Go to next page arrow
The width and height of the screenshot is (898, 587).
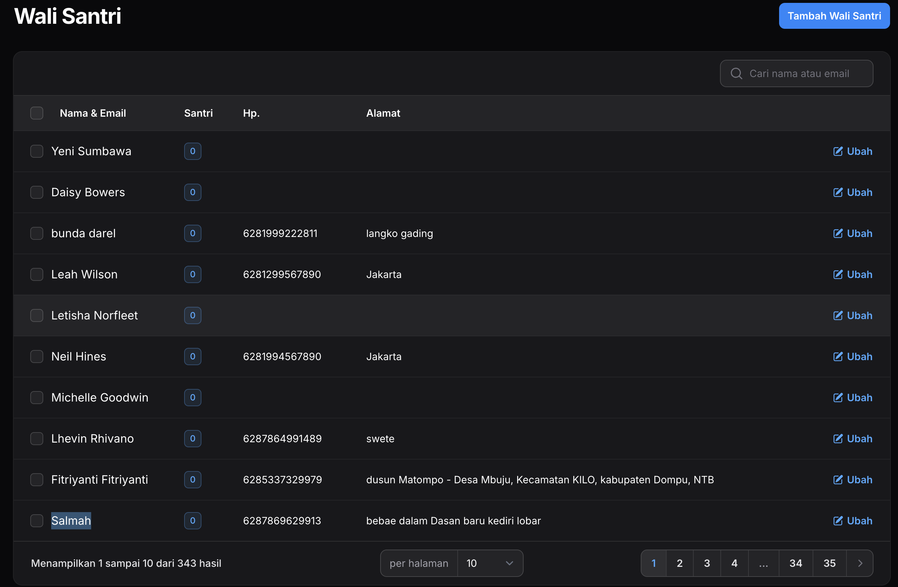pos(860,563)
